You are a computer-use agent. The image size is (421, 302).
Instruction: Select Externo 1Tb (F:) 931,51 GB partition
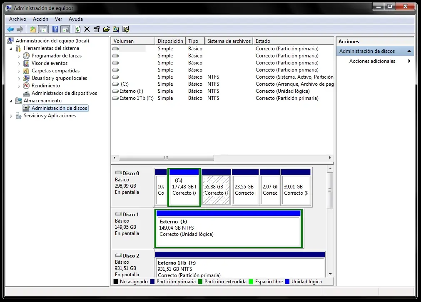(x=240, y=265)
